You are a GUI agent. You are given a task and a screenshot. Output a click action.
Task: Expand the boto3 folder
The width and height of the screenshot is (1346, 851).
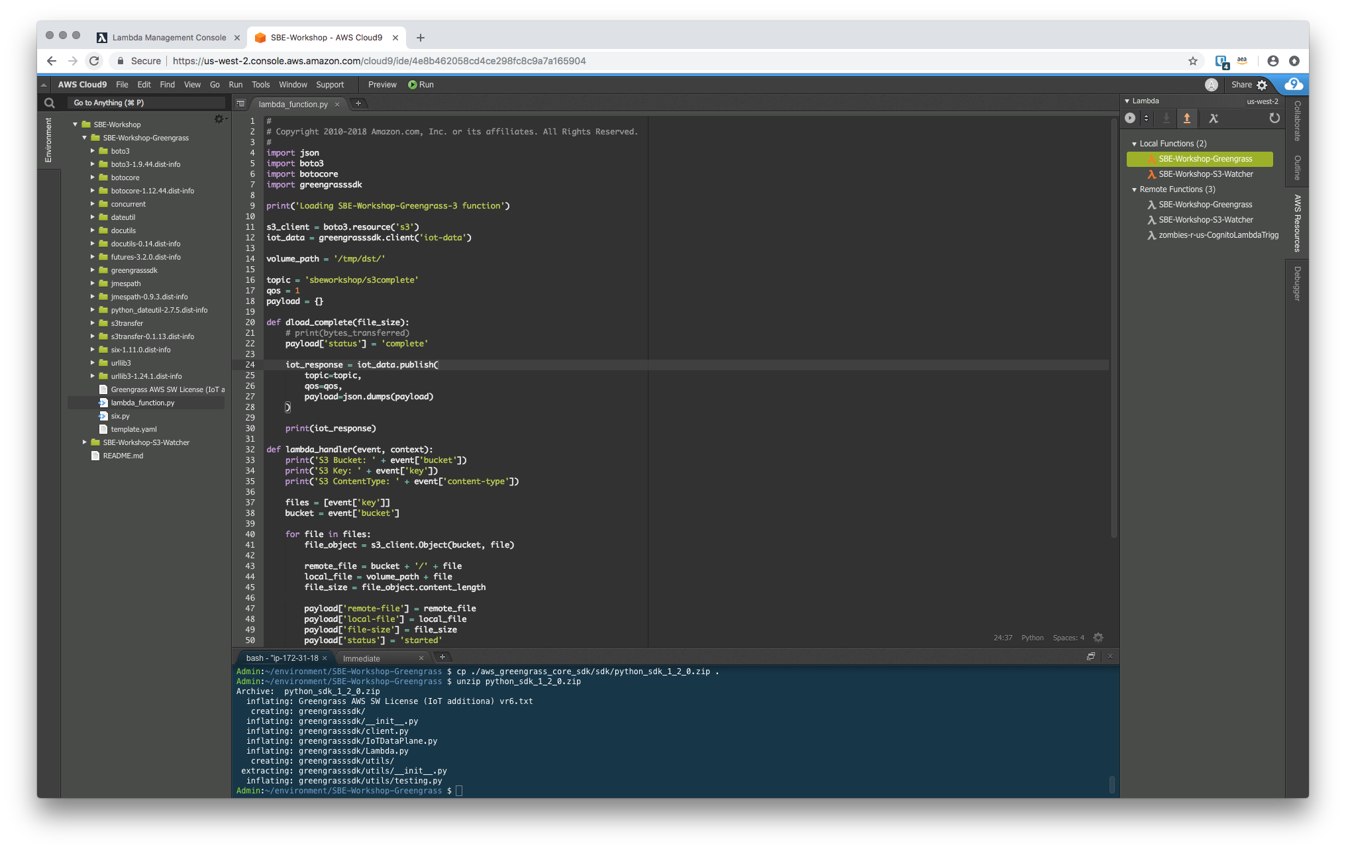pos(93,151)
